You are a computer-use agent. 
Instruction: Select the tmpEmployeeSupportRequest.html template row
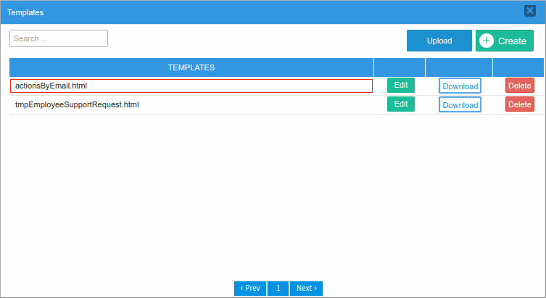click(191, 104)
